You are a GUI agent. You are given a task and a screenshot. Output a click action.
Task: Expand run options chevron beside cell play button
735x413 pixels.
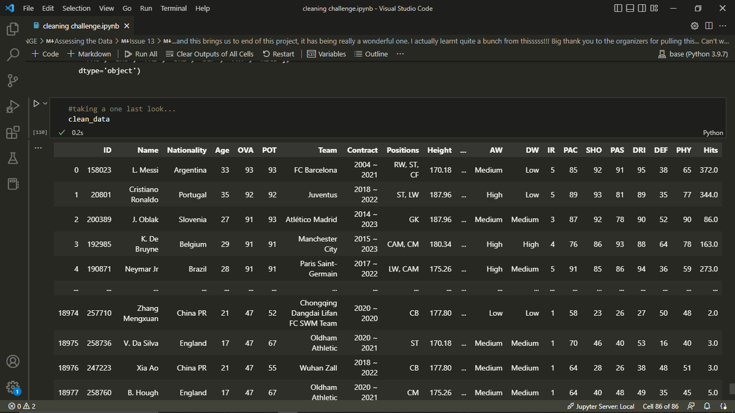[45, 104]
